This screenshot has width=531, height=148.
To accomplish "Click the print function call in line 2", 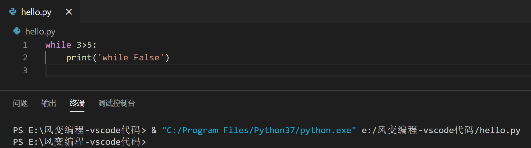I will click(x=79, y=58).
